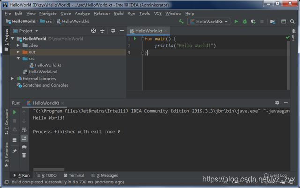Locate current file with the crosshair icon
The width and height of the screenshot is (300, 188).
pos(94,31)
